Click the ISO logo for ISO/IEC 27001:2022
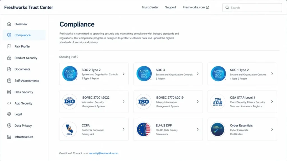Screen dimensions: 287x161 70,101
